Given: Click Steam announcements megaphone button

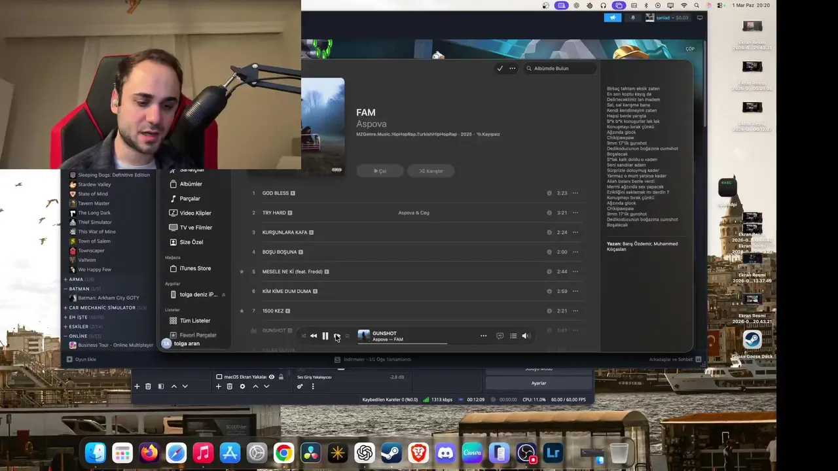Looking at the screenshot, I should pos(612,18).
